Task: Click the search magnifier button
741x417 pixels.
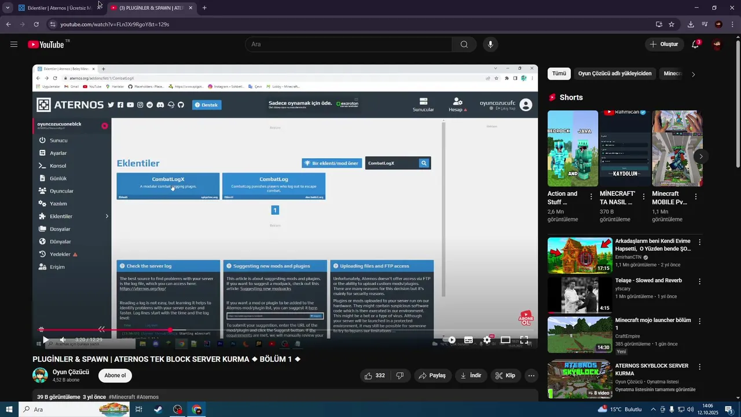Action: point(464,44)
